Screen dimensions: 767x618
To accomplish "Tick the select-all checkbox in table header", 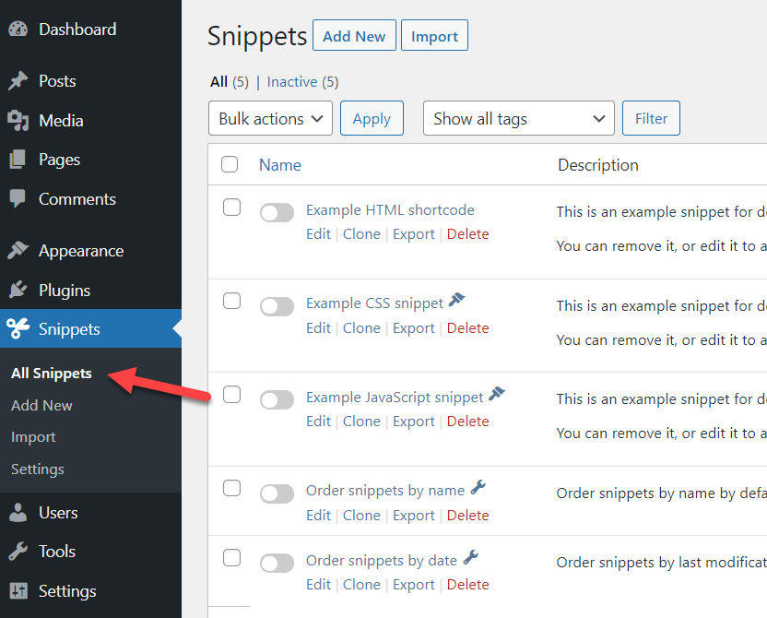I will pos(230,164).
